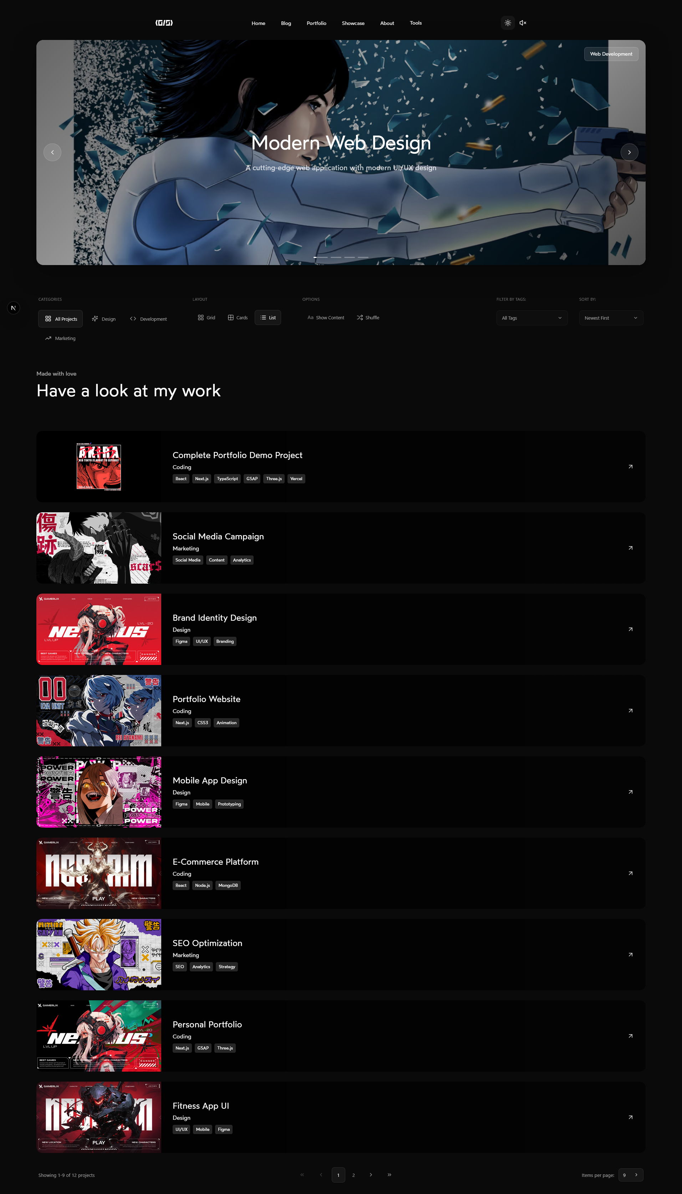Open arrow link for Social Media Campaign
The height and width of the screenshot is (1194, 682).
click(x=631, y=548)
